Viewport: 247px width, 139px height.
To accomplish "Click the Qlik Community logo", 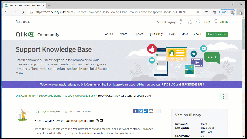I will pos(37,34).
